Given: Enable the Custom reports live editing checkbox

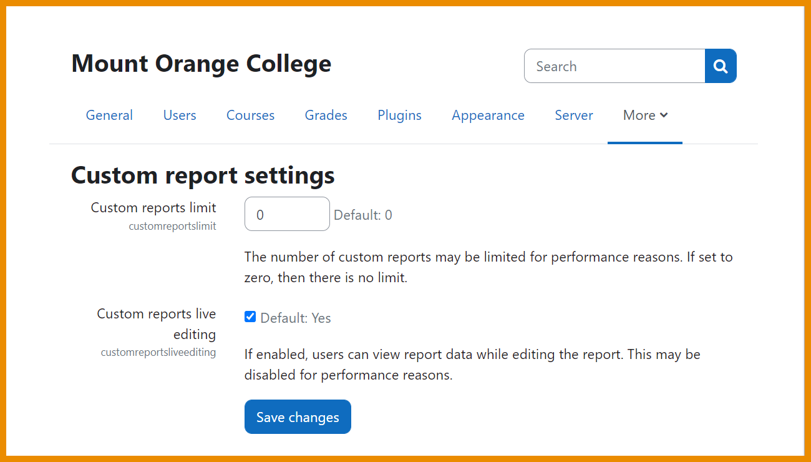Looking at the screenshot, I should pyautogui.click(x=250, y=317).
